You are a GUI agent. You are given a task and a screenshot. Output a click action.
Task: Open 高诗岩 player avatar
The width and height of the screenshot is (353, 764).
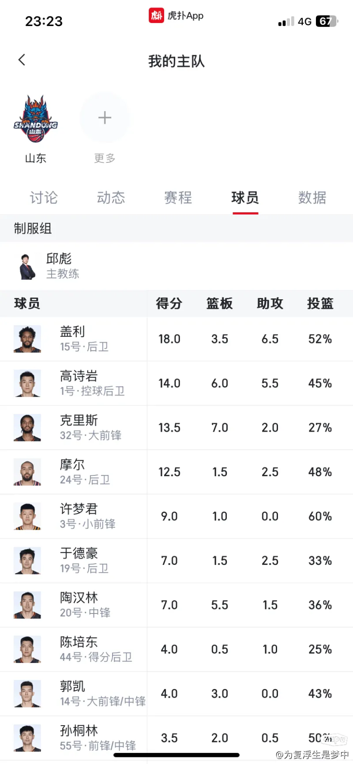click(27, 383)
